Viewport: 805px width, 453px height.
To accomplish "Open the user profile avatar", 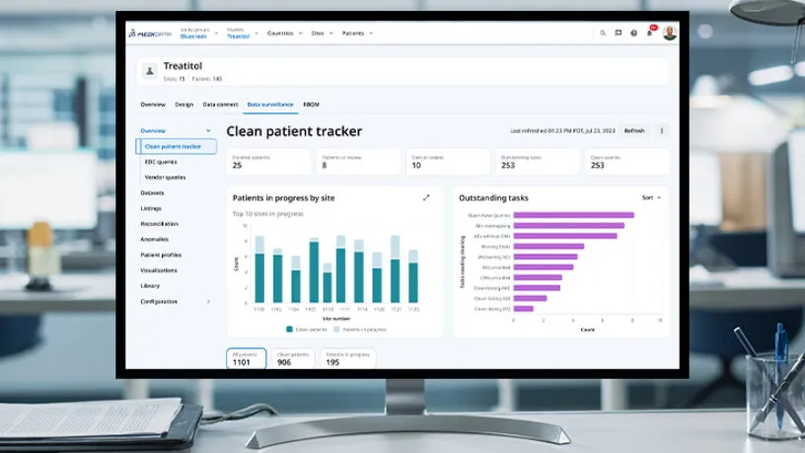I will pos(669,33).
